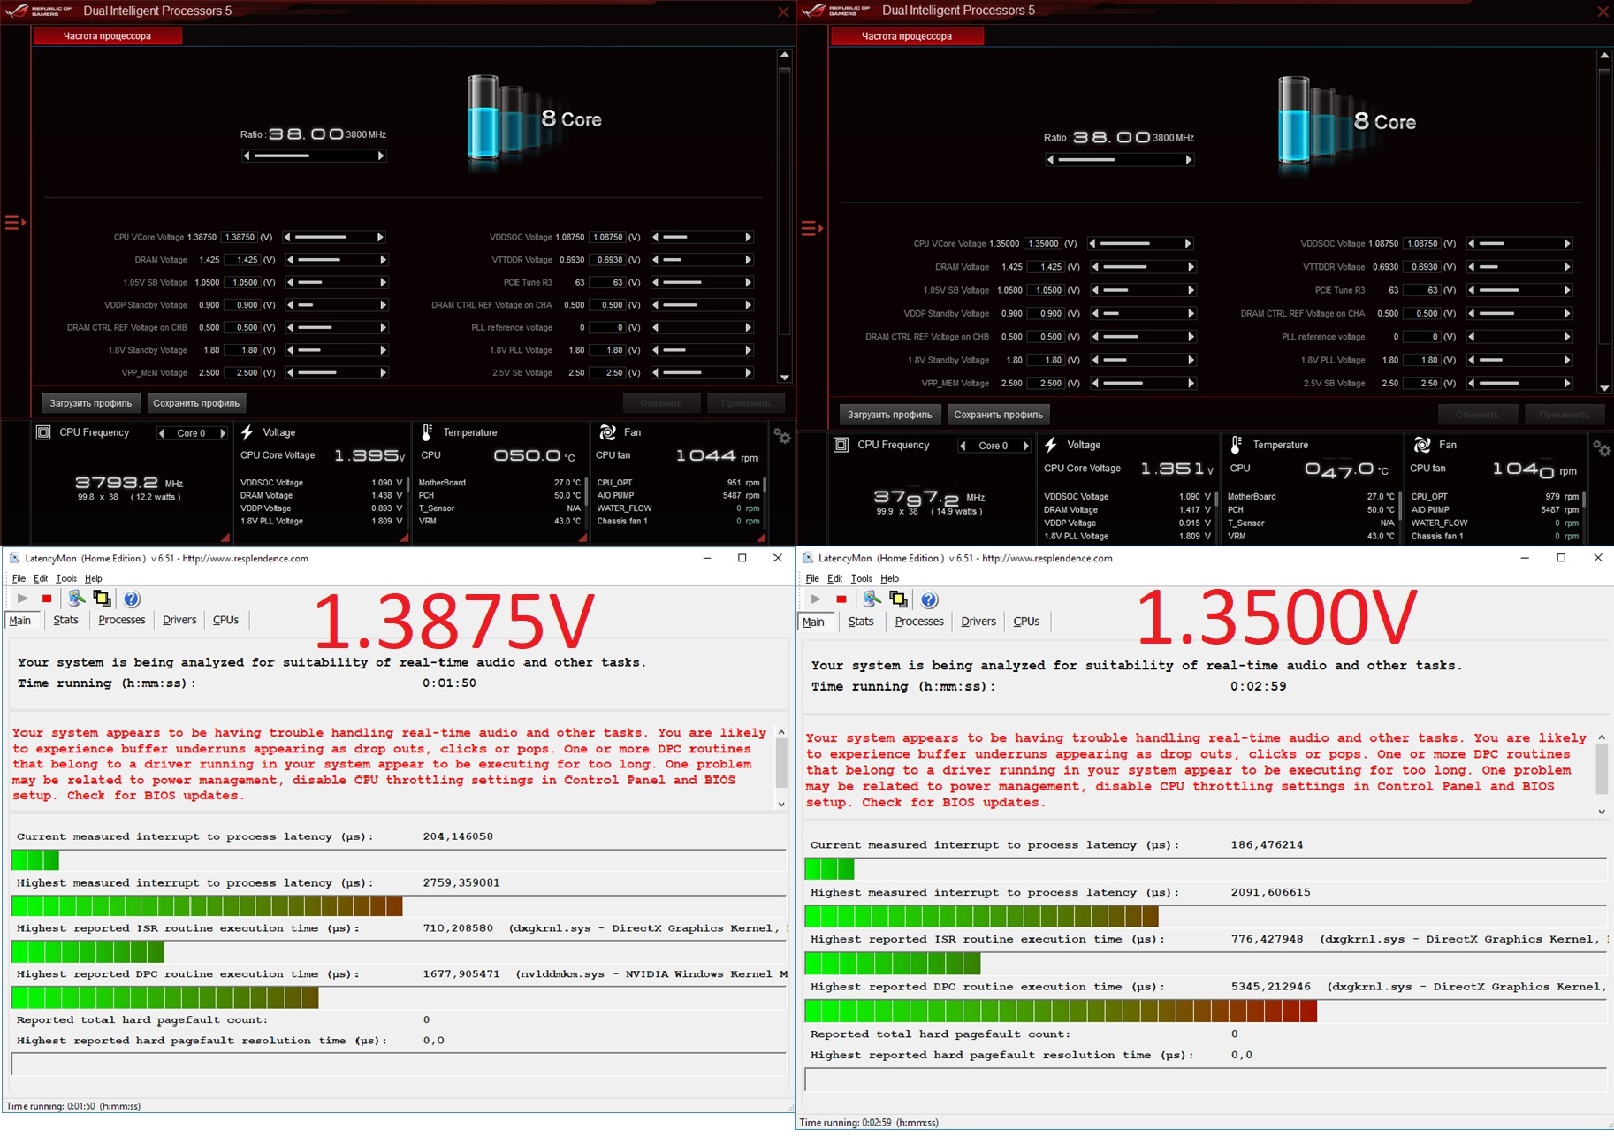
Task: Open the Edit menu in right LatencyMon
Action: tap(834, 578)
